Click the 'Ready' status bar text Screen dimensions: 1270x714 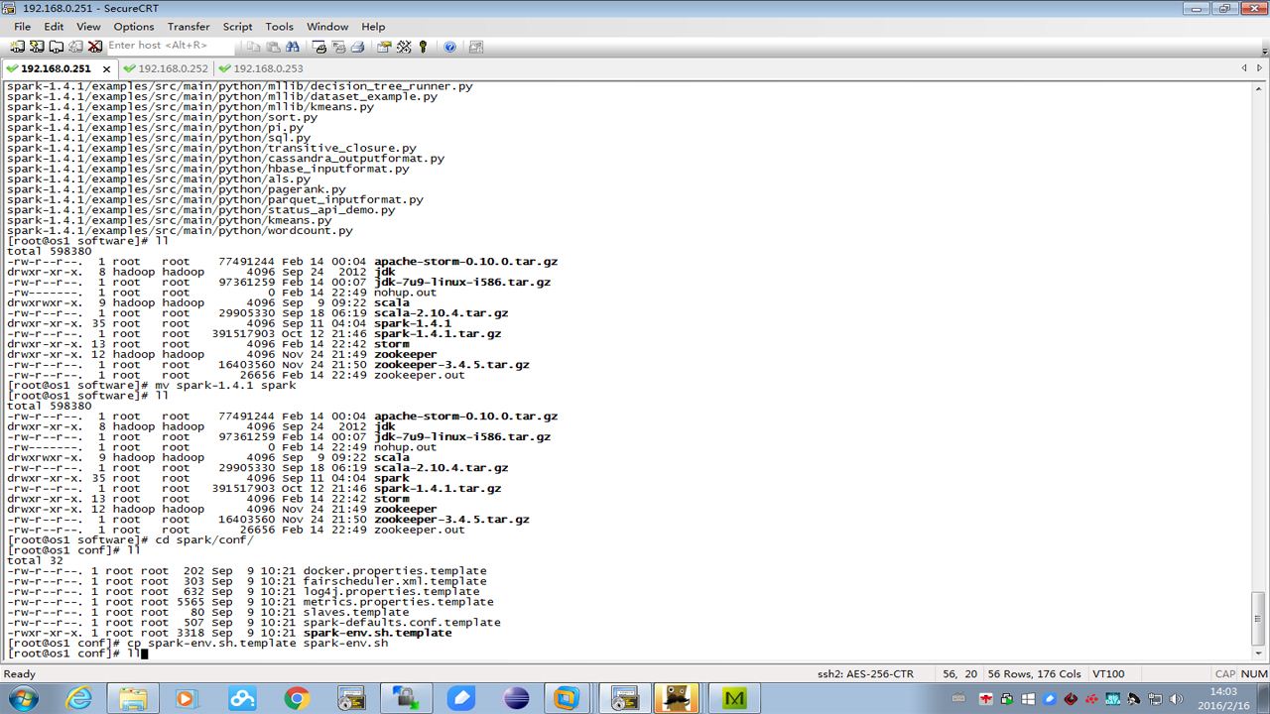(20, 674)
